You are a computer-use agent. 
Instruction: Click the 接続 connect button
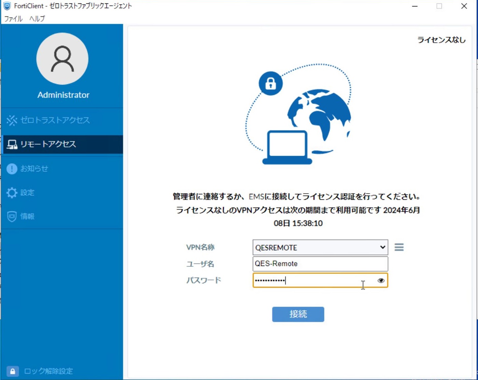298,314
